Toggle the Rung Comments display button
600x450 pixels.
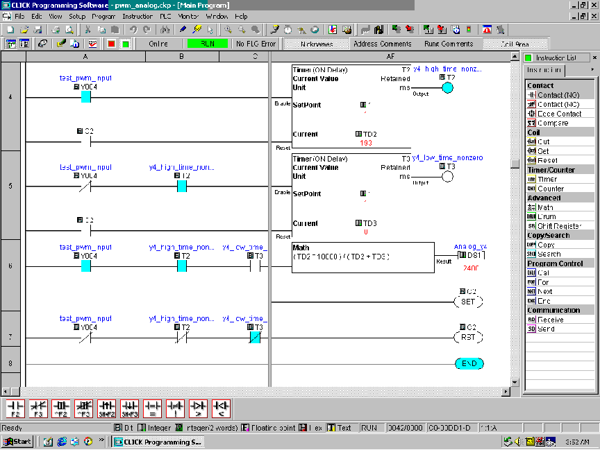[x=449, y=44]
